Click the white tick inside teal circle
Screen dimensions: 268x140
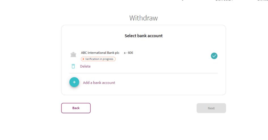pyautogui.click(x=214, y=56)
